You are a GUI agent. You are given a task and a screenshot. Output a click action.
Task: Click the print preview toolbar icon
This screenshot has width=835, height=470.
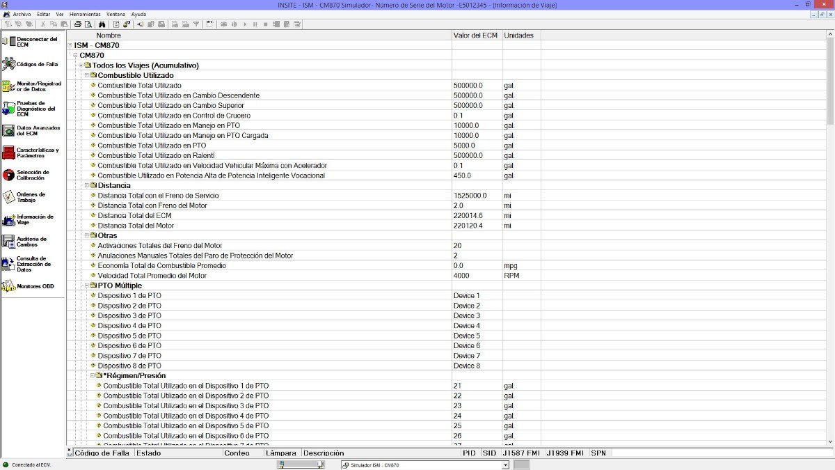coord(88,24)
